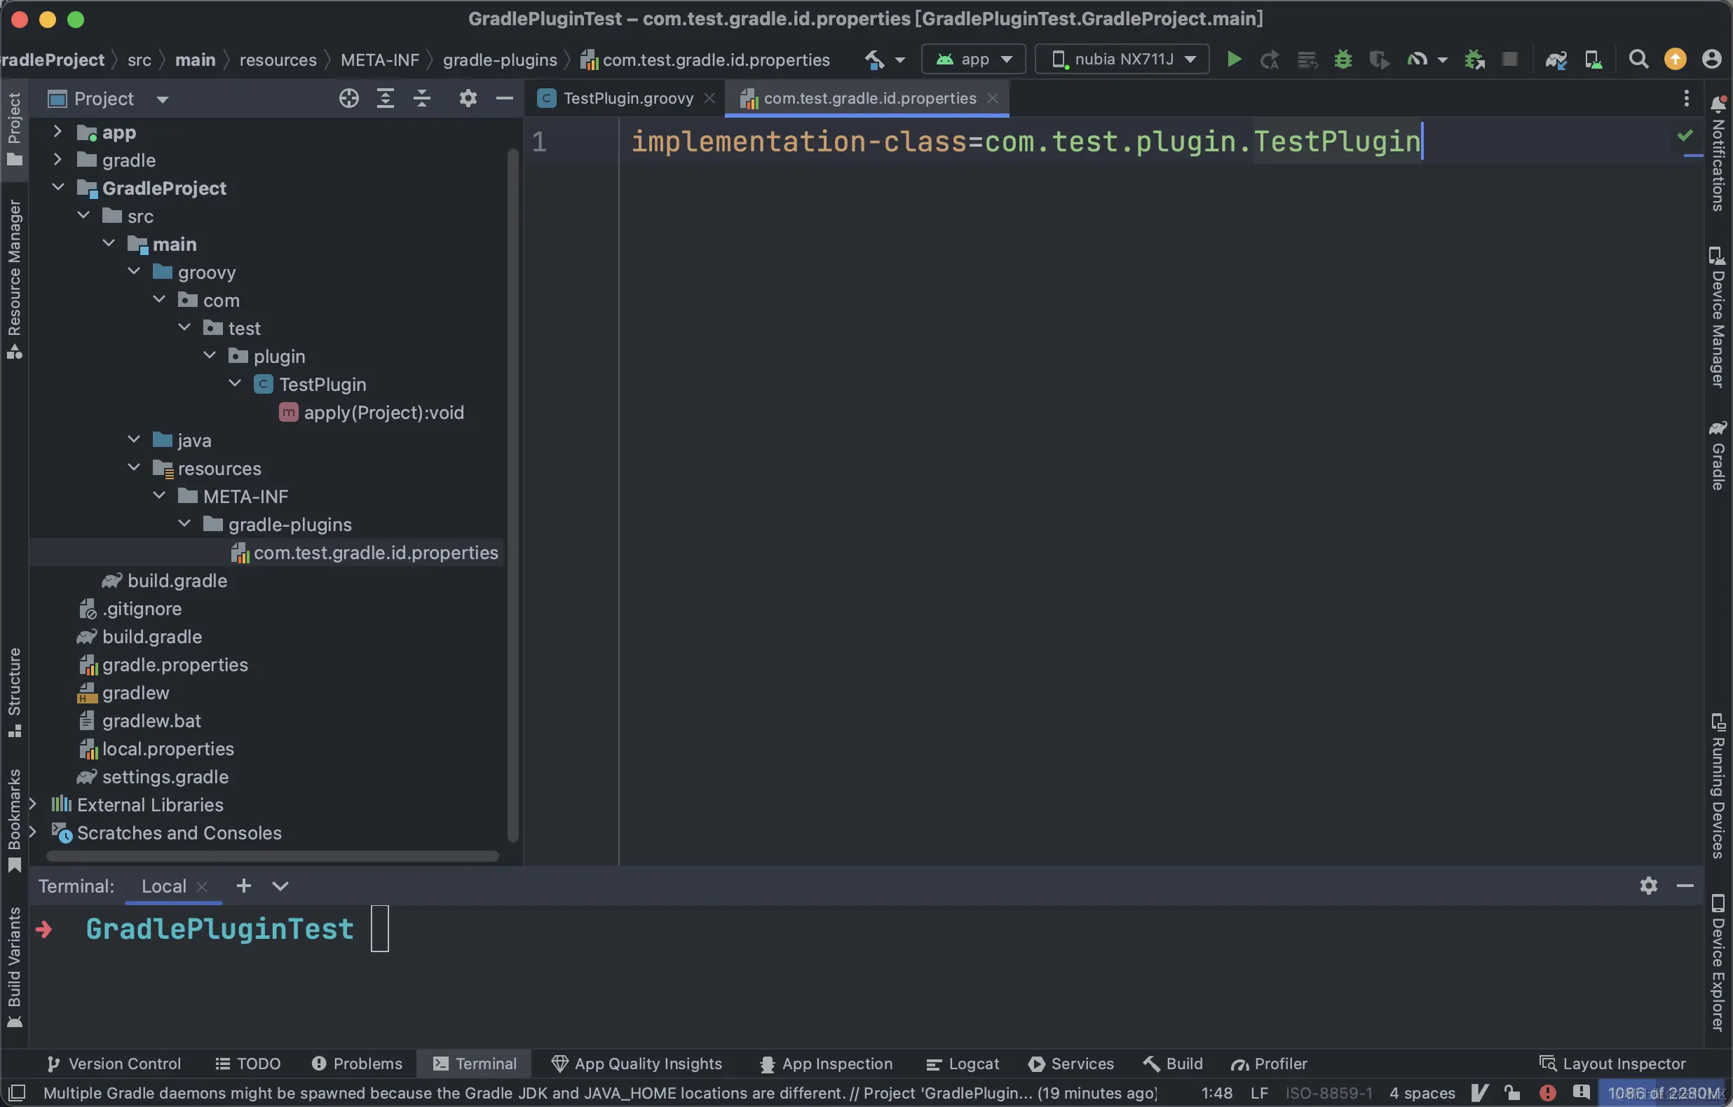The image size is (1733, 1107).
Task: Click the green Run app button
Action: (x=1234, y=59)
